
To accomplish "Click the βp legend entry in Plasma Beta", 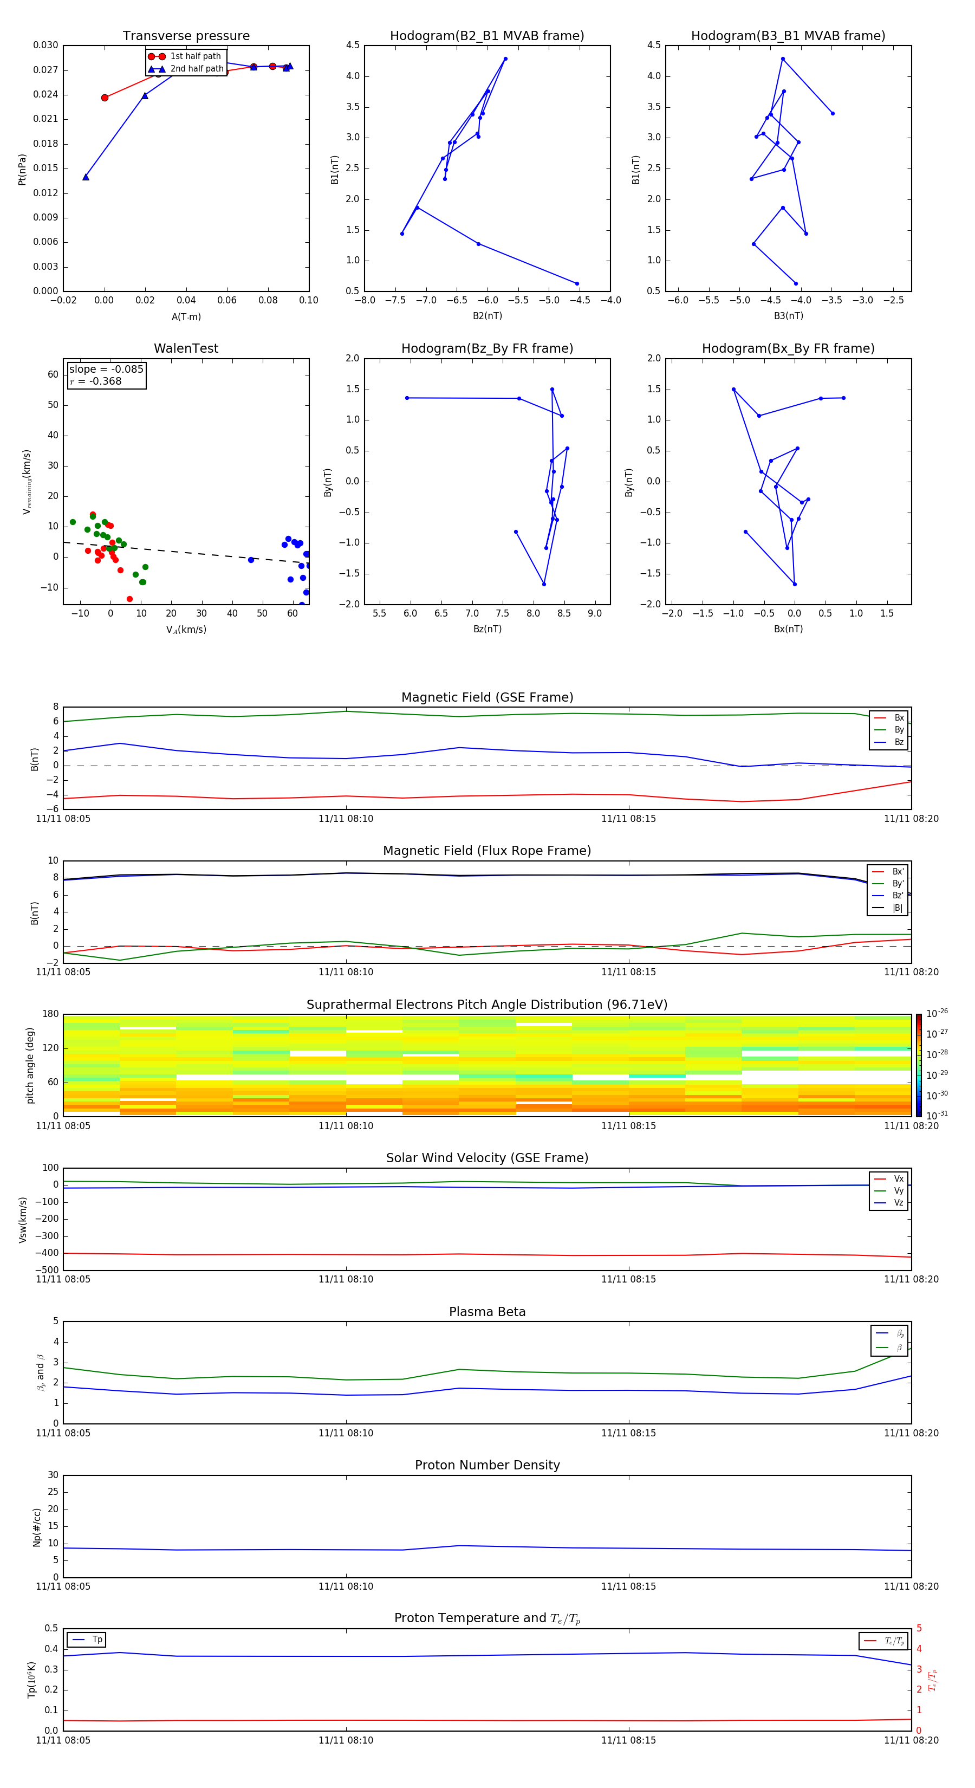I will pyautogui.click(x=889, y=1333).
